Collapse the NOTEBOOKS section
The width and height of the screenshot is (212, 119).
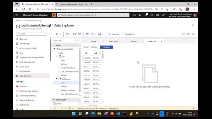pyautogui.click(x=54, y=100)
